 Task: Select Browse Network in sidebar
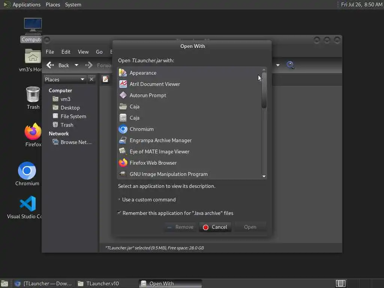[x=76, y=142]
